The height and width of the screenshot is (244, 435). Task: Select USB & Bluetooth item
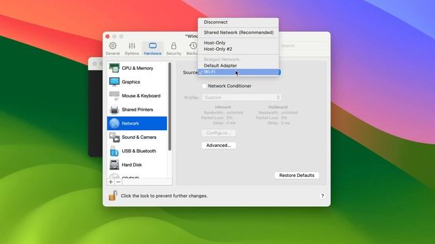tap(137, 151)
